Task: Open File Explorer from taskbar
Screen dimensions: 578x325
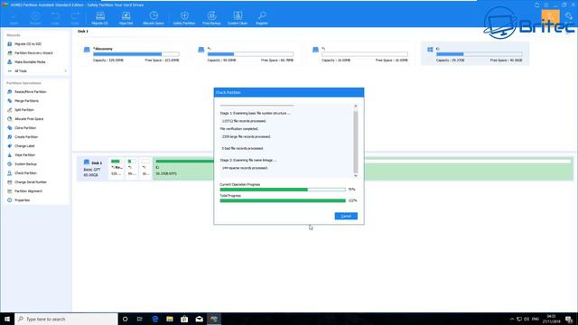Action: 170,319
